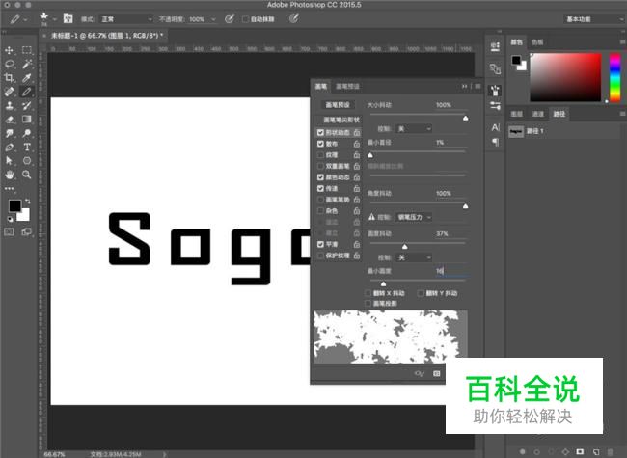This screenshot has height=458, width=627.
Task: Click the 画笔预设 button in brush panel
Action: click(338, 105)
